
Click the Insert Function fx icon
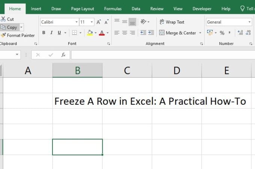[63, 55]
